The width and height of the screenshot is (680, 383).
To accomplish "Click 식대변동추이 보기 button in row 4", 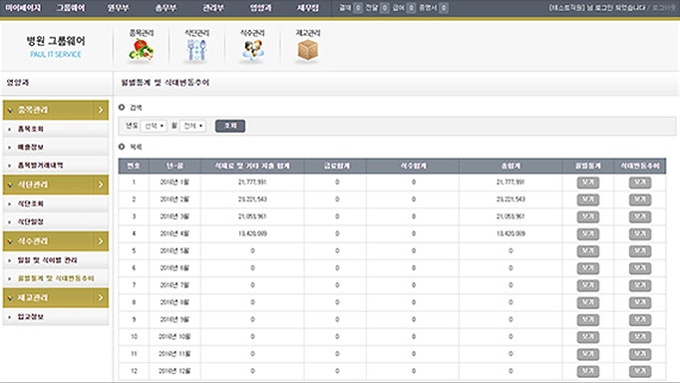I will coord(640,234).
